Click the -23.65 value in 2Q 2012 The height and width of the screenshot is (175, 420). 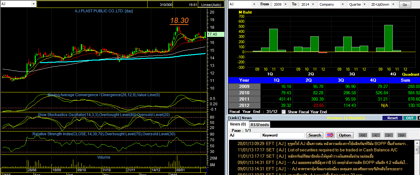tap(317, 105)
